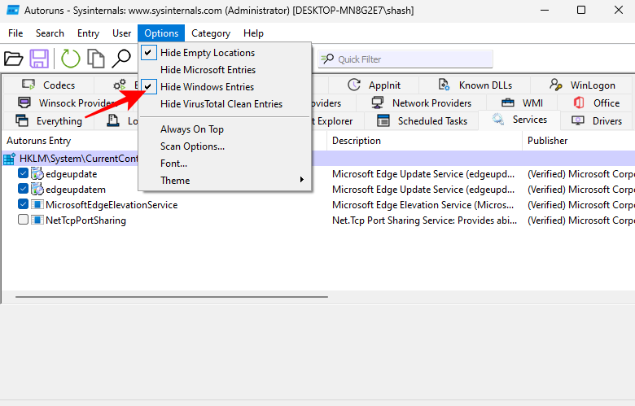Screen dimensions: 635x406
Task: Sort by the Publisher column header
Action: click(547, 141)
